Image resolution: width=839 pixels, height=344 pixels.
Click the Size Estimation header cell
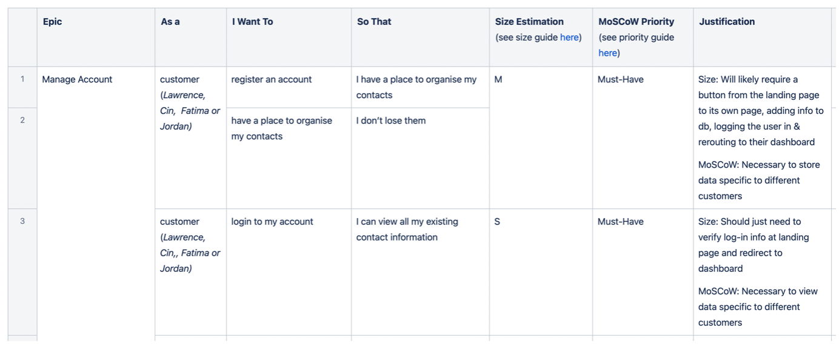tap(541, 37)
